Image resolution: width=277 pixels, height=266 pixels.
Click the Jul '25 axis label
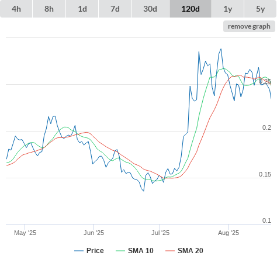point(160,233)
